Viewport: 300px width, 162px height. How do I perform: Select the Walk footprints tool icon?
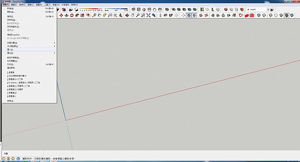[x=171, y=15]
